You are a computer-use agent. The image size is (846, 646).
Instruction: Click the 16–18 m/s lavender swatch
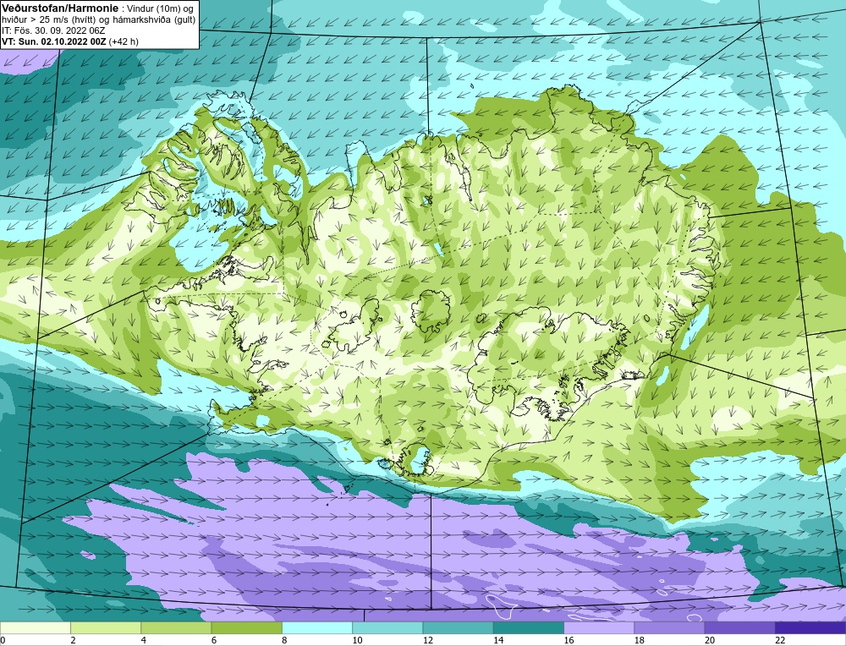[x=599, y=627]
